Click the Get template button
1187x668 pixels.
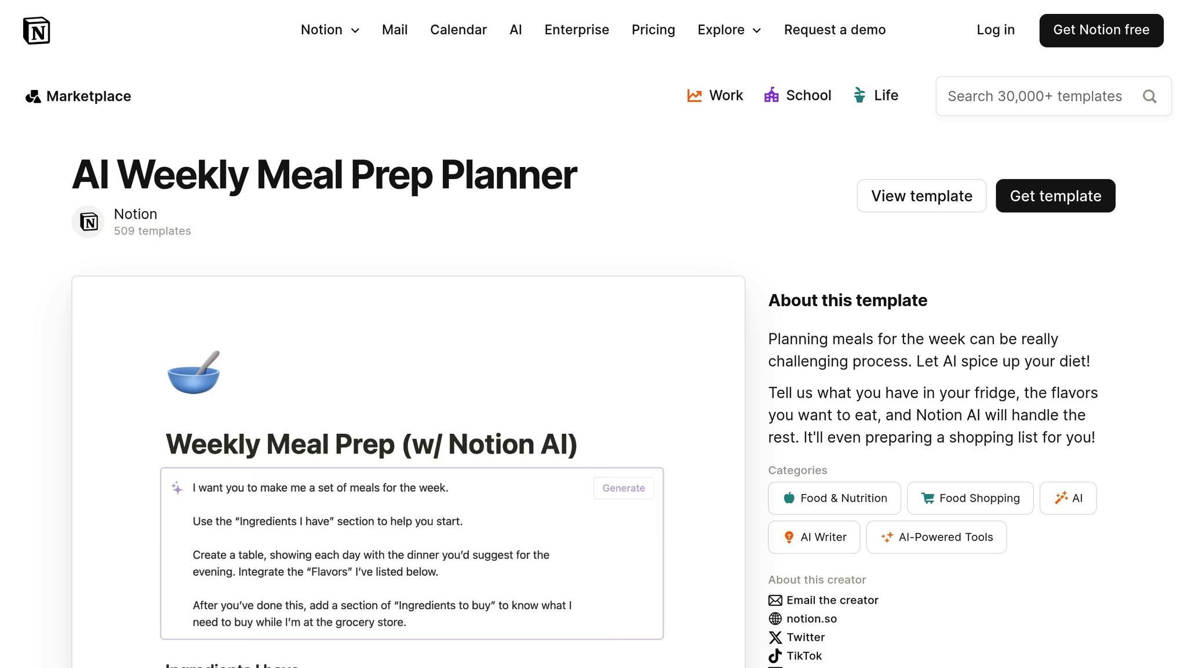coord(1055,196)
